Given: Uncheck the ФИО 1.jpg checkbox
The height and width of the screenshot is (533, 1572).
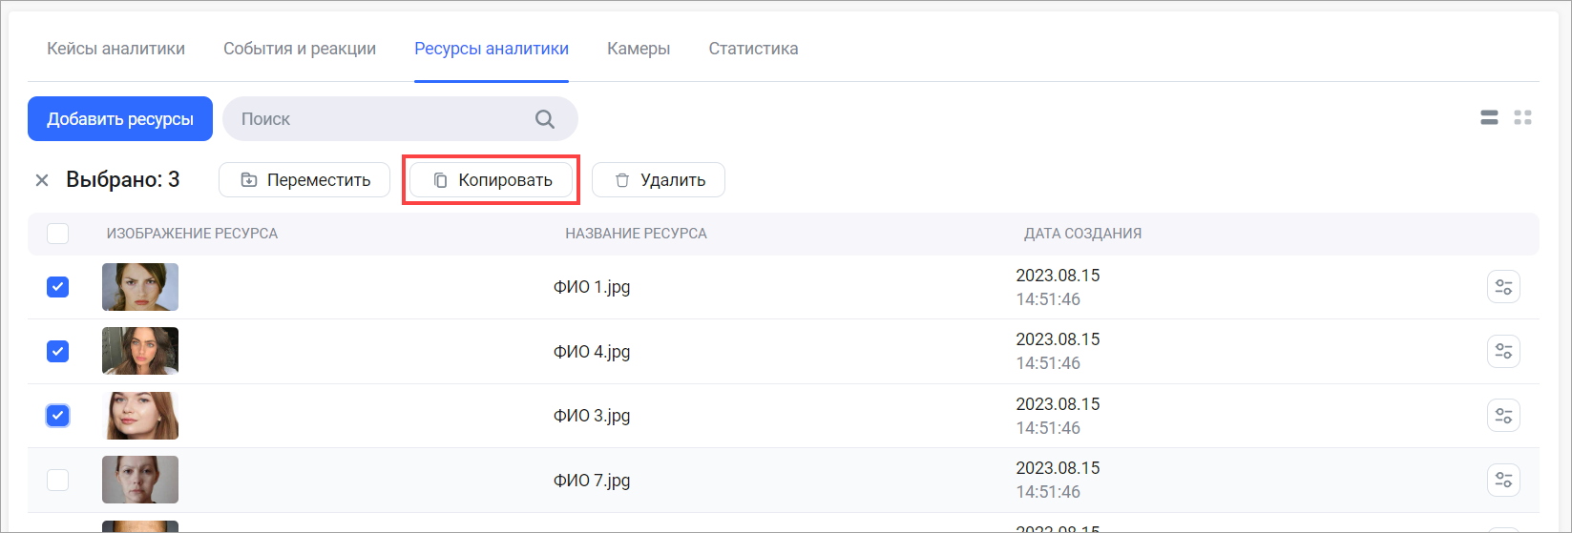Looking at the screenshot, I should (x=58, y=287).
